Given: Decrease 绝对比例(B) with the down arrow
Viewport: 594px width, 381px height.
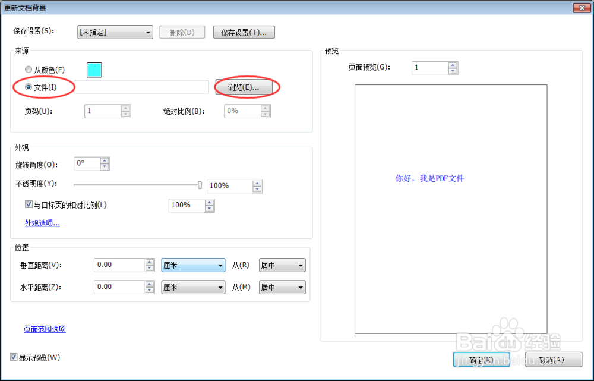Looking at the screenshot, I should point(266,114).
